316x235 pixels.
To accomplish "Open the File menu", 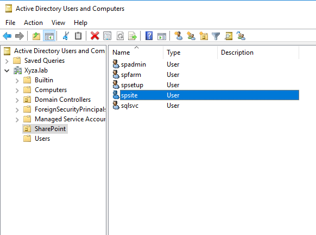I will click(10, 23).
